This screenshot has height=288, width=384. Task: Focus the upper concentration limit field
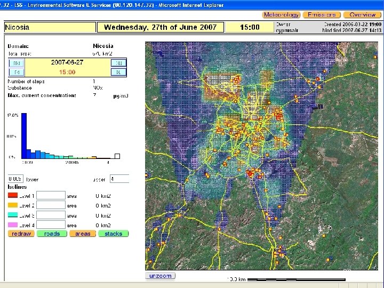click(x=119, y=179)
